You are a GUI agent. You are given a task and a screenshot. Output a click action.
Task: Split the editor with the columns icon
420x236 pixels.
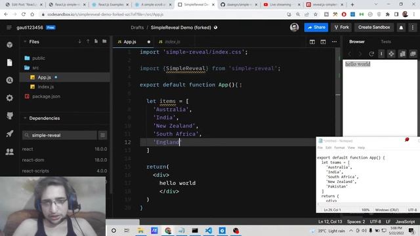coord(312,42)
